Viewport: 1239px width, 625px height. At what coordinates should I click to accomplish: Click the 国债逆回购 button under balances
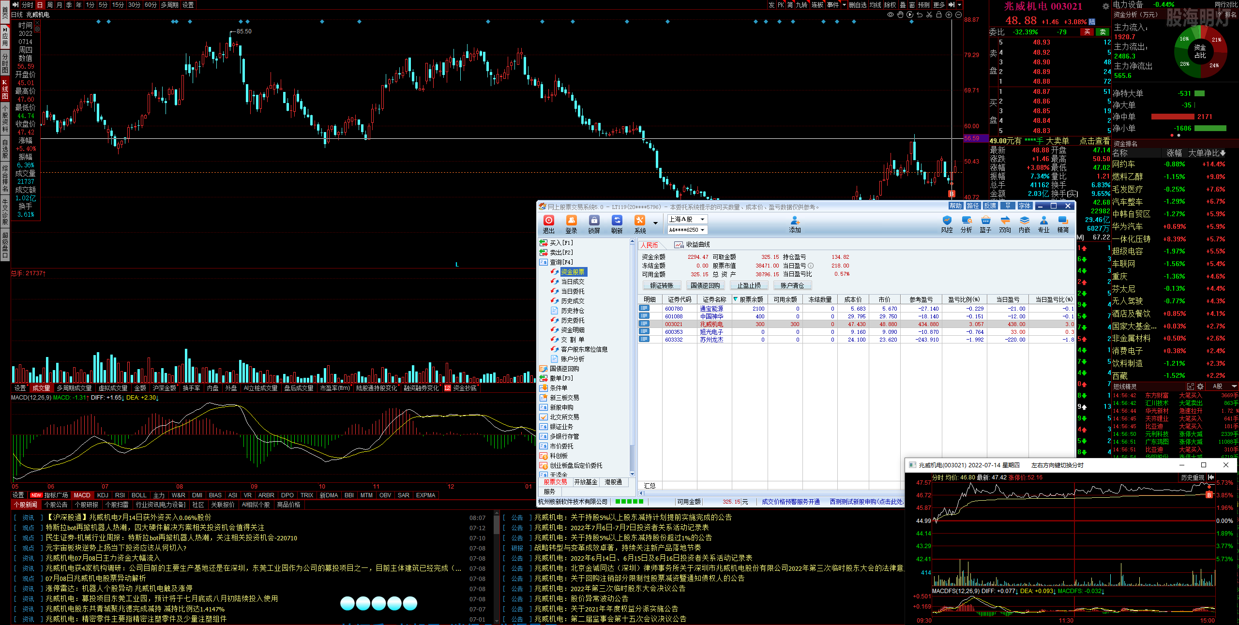click(705, 285)
